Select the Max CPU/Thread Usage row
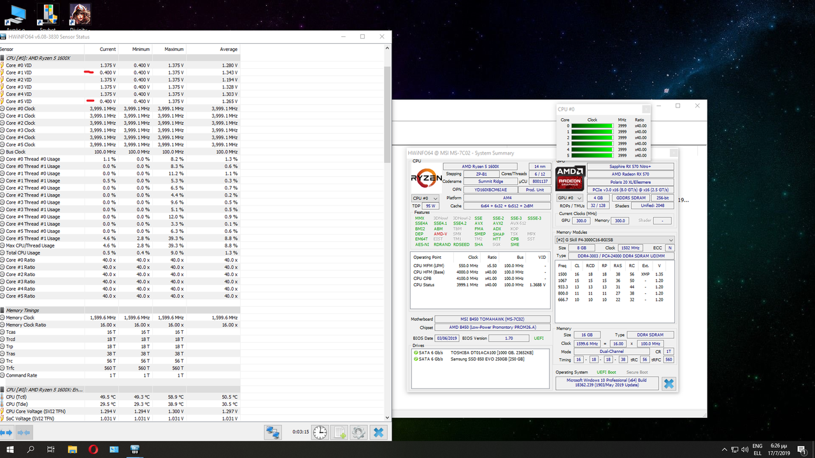 click(x=120, y=246)
